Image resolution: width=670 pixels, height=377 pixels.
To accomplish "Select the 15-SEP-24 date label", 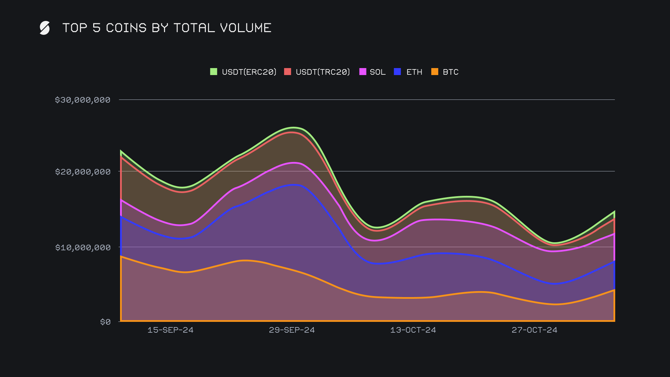I will [x=170, y=330].
